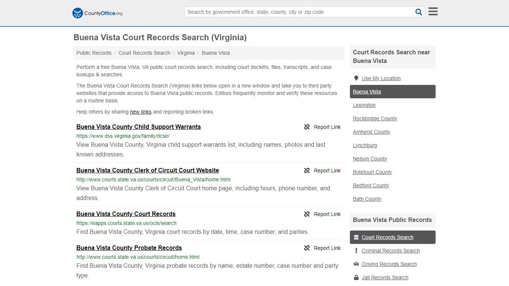Select Lynchburg in nearby list

pyautogui.click(x=365, y=145)
